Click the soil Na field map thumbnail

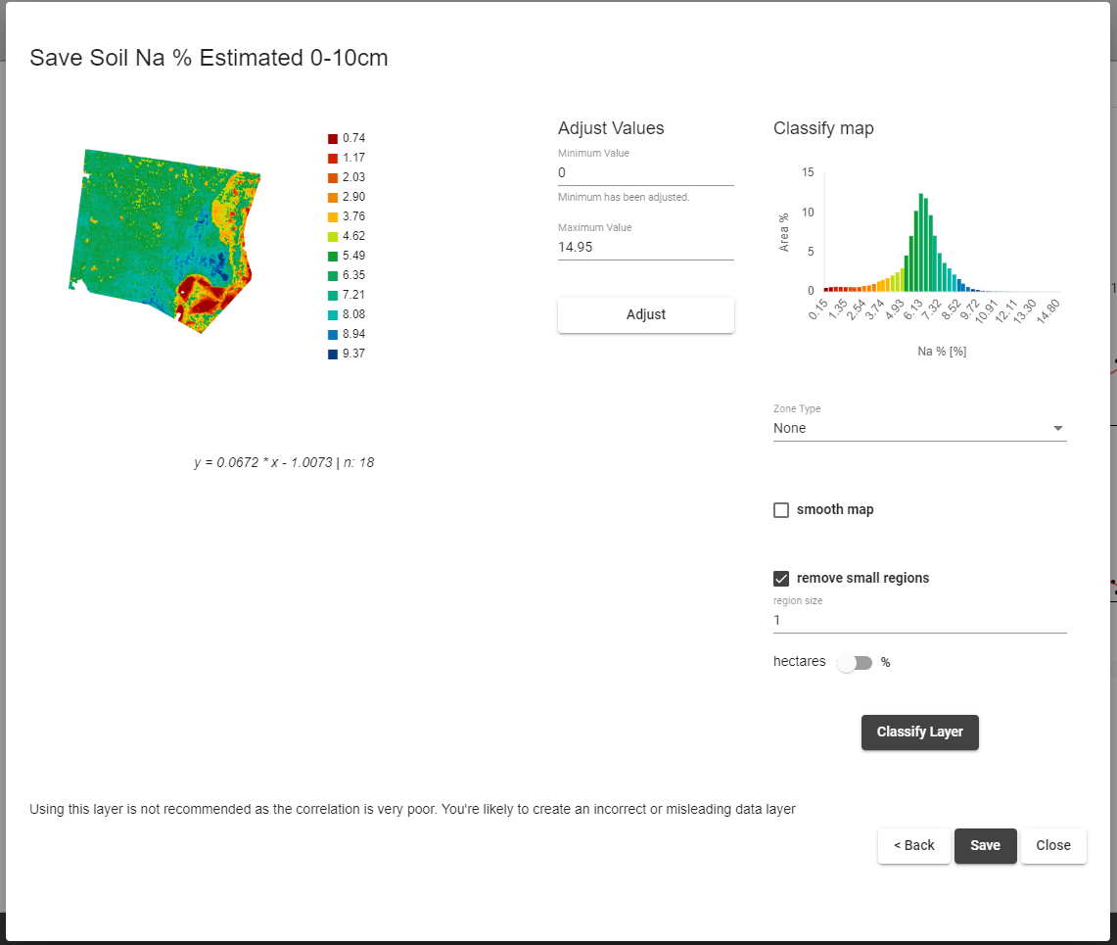164,241
